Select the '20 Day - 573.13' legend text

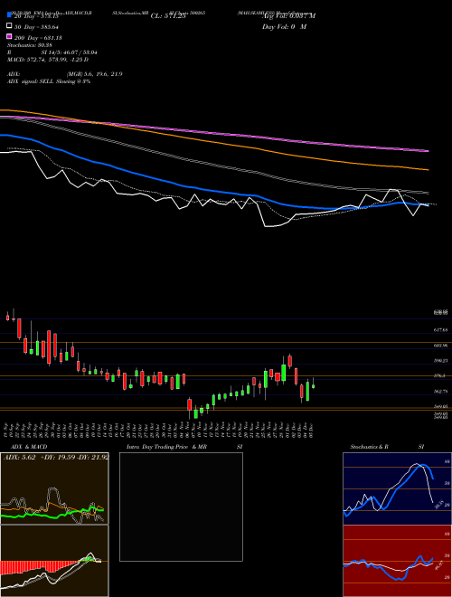[x=36, y=16]
